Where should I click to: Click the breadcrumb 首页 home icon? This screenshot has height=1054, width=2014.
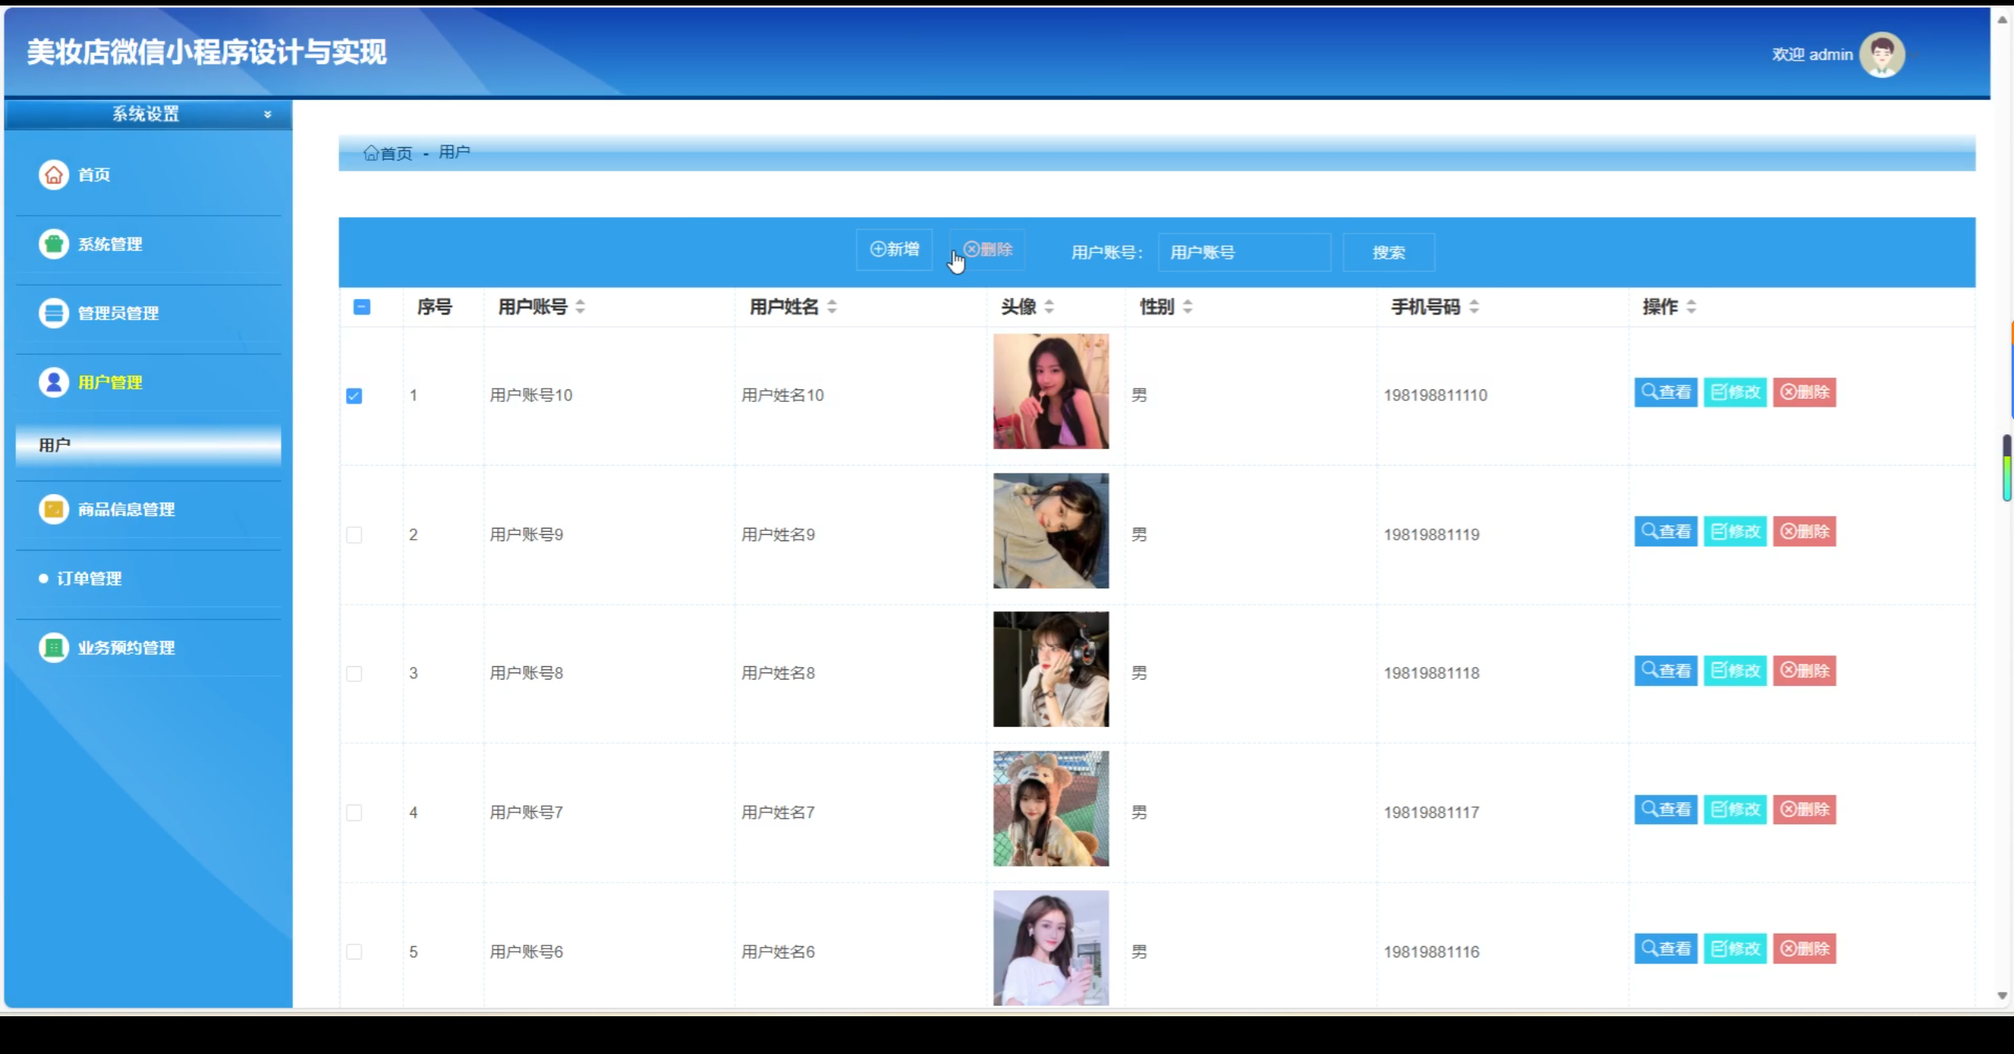(x=371, y=153)
